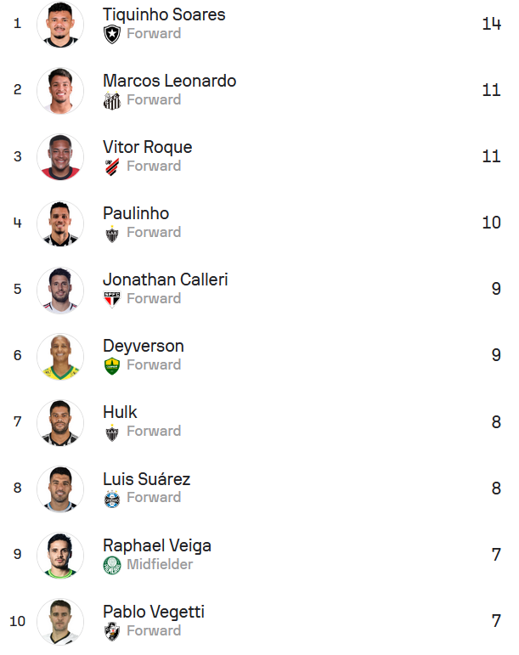Click the Athletico Paranaense crest under Vitor Roque
Screen dimensions: 519x655
pos(111,167)
